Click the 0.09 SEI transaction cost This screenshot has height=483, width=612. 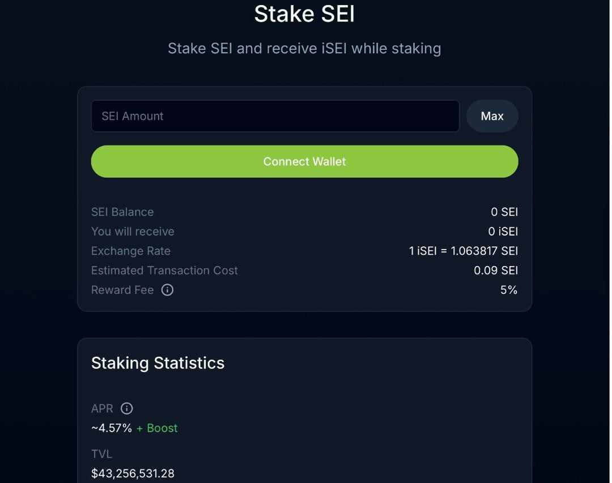[495, 271]
